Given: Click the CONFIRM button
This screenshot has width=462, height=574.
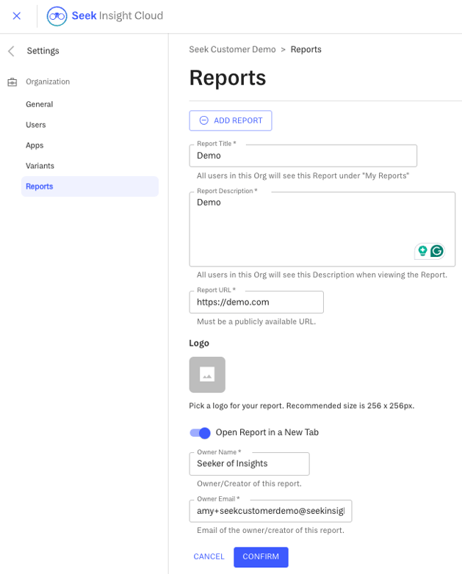Looking at the screenshot, I should [x=261, y=557].
